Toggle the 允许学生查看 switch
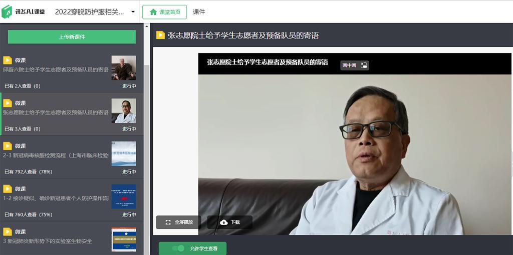Viewport: 513px width, 255px height. [178, 248]
